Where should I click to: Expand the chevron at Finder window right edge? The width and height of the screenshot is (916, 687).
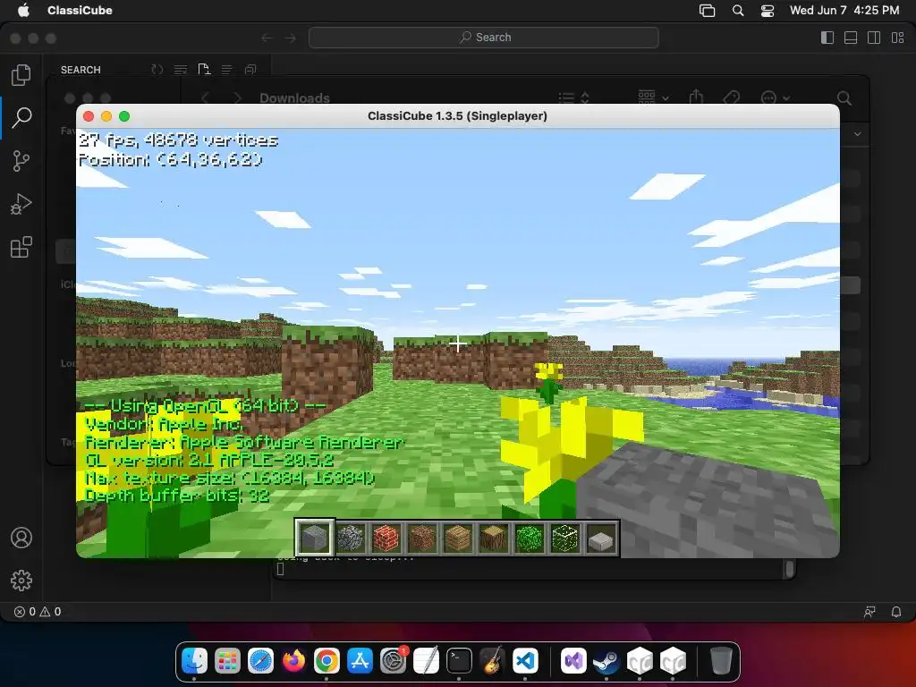pyautogui.click(x=857, y=134)
